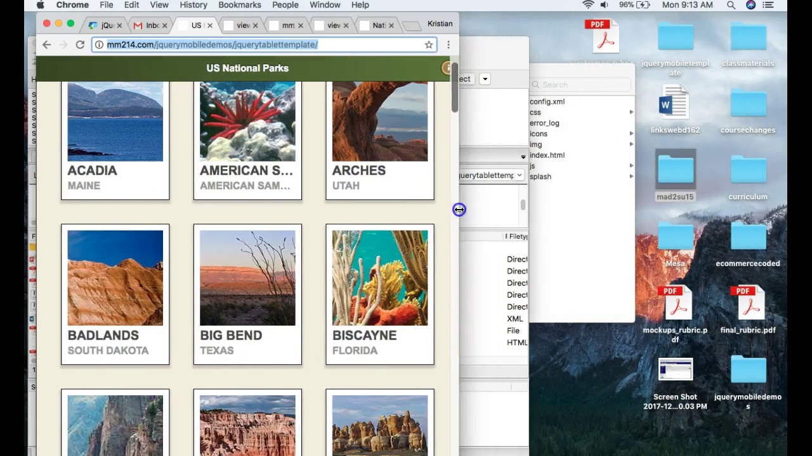This screenshot has height=456, width=812.
Task: Open the History menu
Action: tap(193, 5)
